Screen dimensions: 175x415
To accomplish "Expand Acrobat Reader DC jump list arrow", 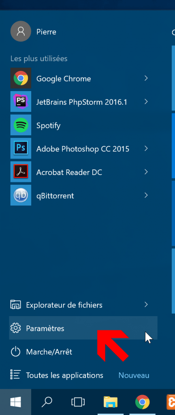I will (x=146, y=172).
